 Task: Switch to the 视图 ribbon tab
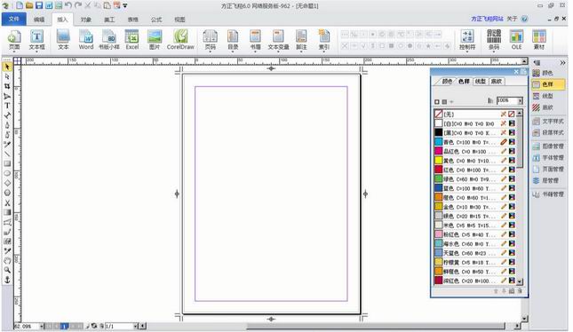(x=179, y=20)
